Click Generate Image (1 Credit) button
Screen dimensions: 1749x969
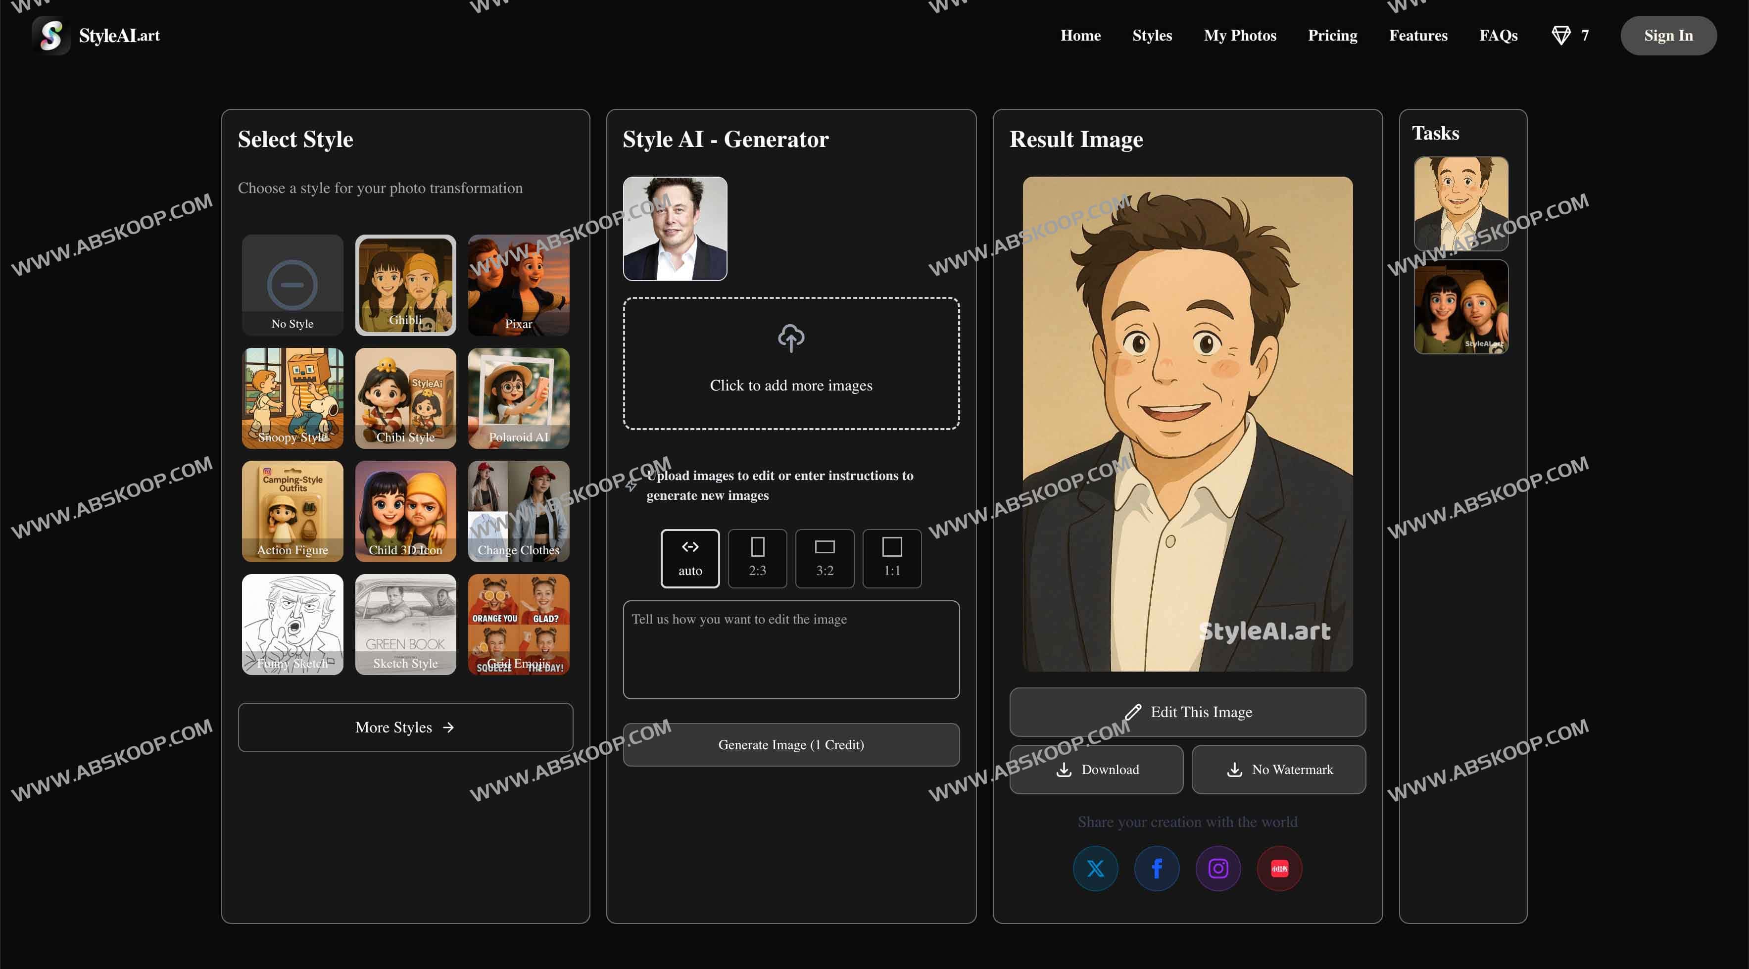pos(791,745)
